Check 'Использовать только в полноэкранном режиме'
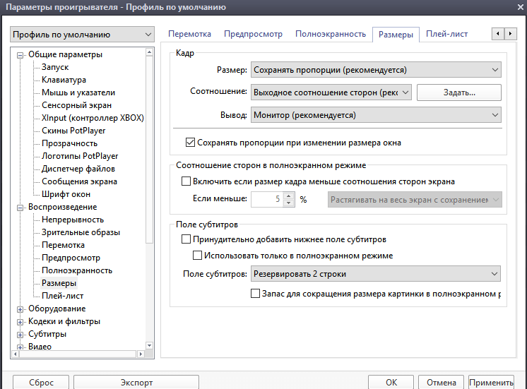Viewport: 527px width, 389px height. pos(198,256)
